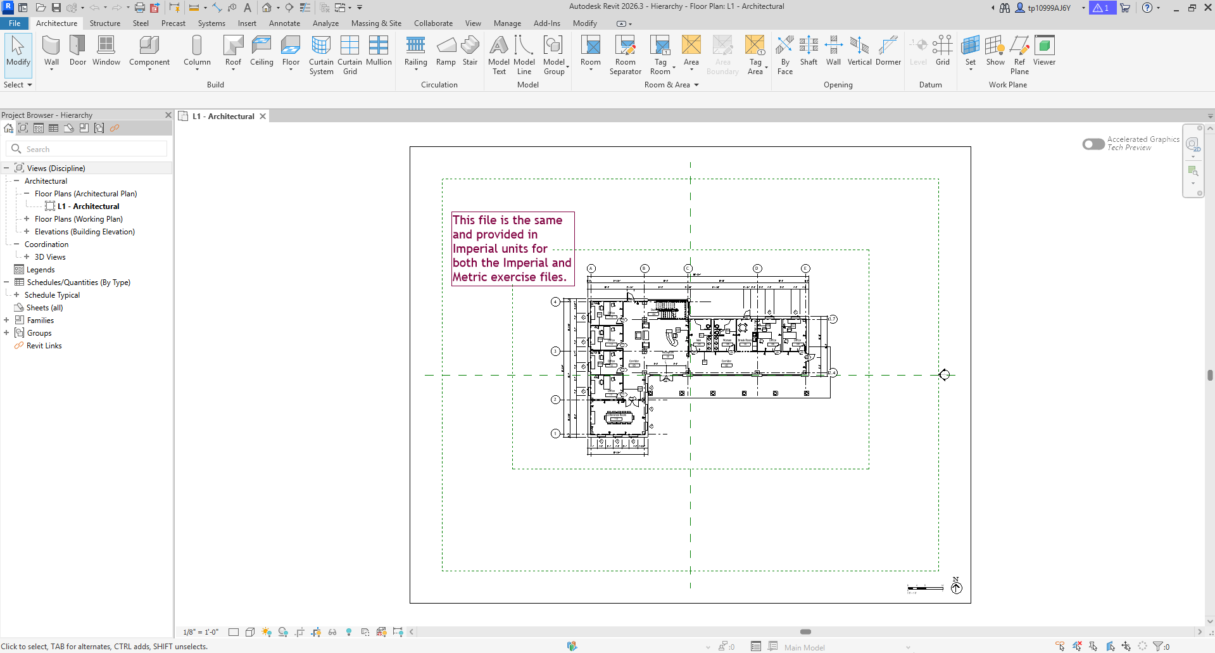Toggle shadows in view control bar
The height and width of the screenshot is (653, 1215).
tap(283, 632)
